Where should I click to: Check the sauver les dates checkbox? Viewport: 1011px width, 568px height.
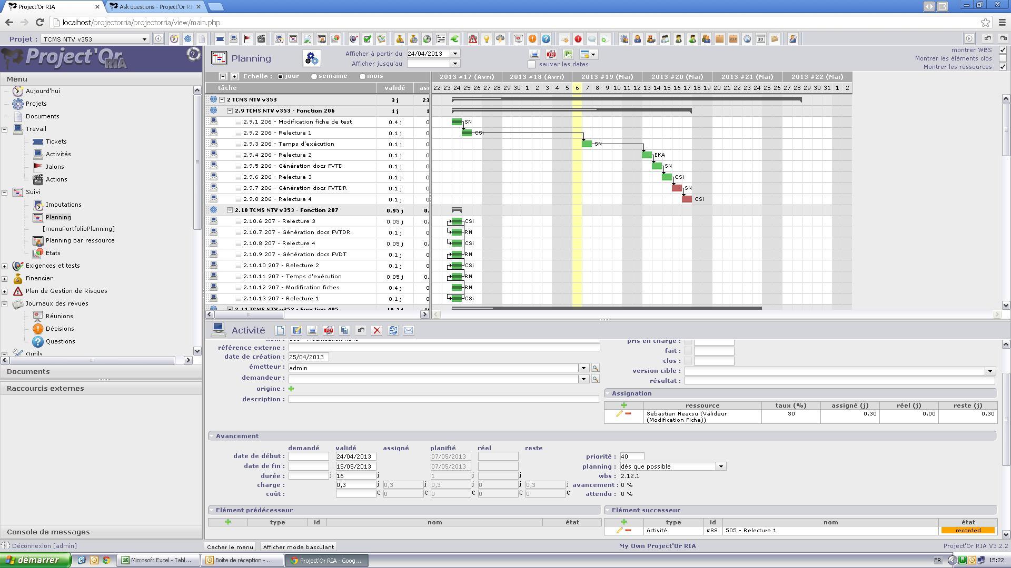pyautogui.click(x=532, y=64)
